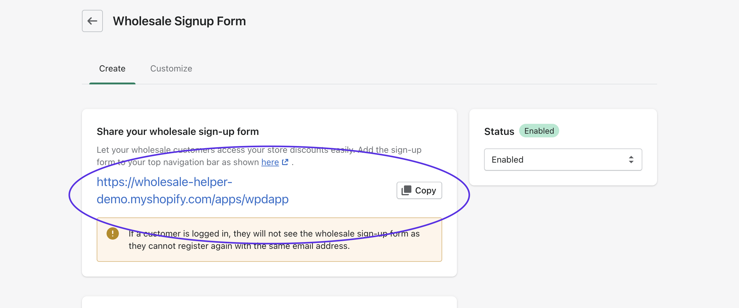Click the 'Status' heading label

click(x=499, y=132)
